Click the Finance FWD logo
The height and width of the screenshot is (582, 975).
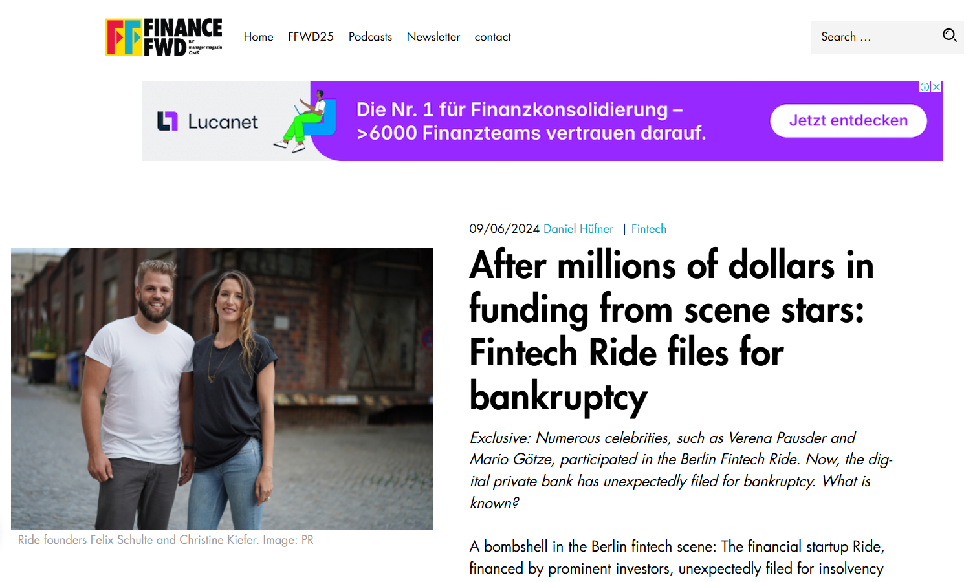click(x=164, y=37)
